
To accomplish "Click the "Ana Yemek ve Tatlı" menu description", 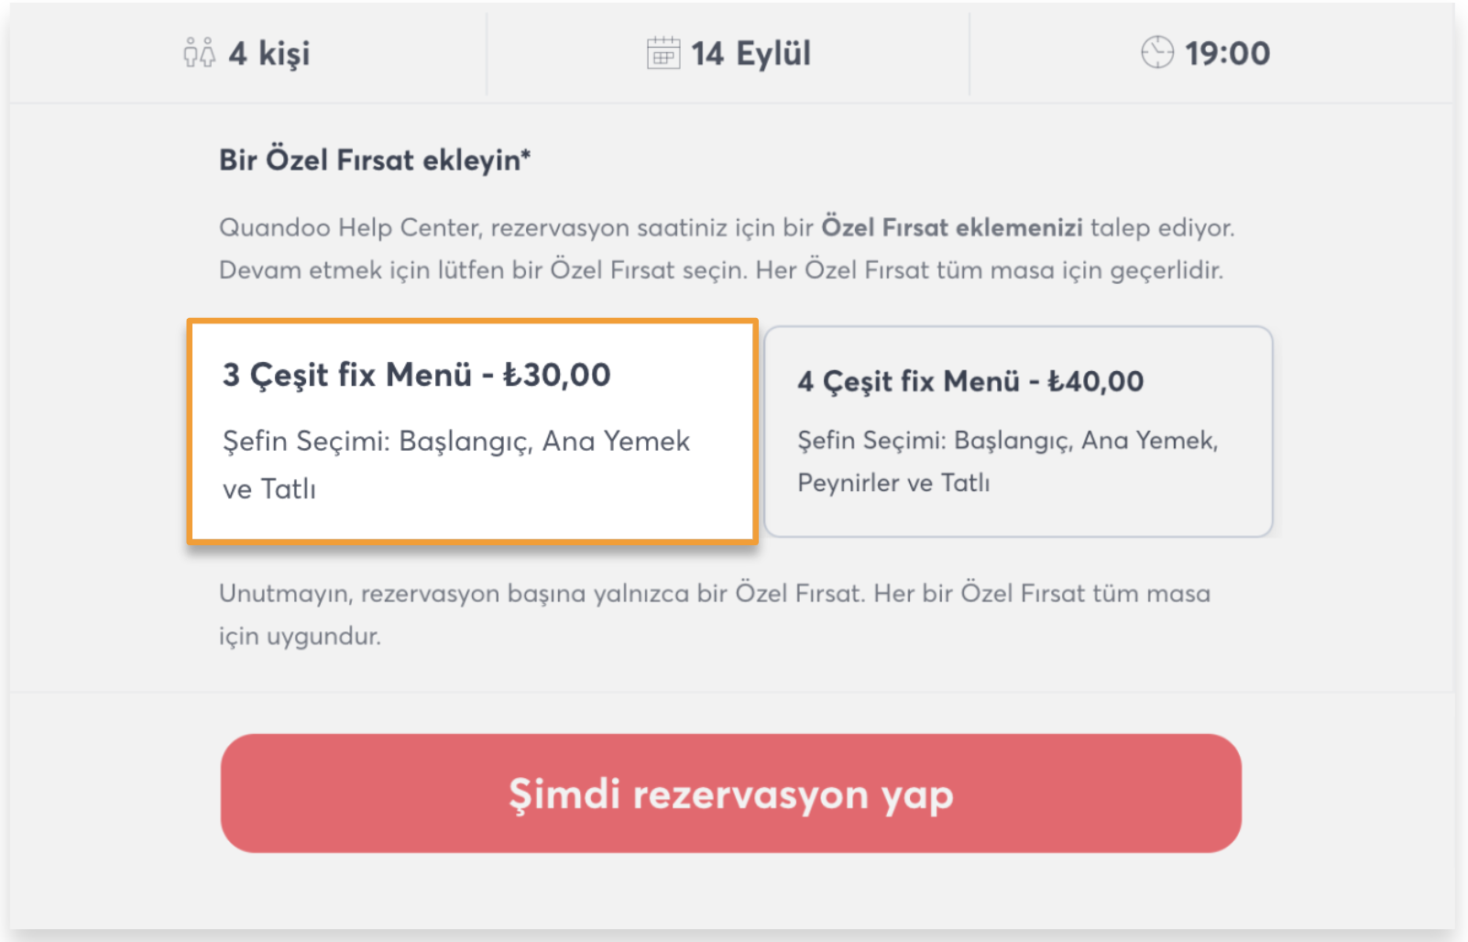I will tap(455, 466).
